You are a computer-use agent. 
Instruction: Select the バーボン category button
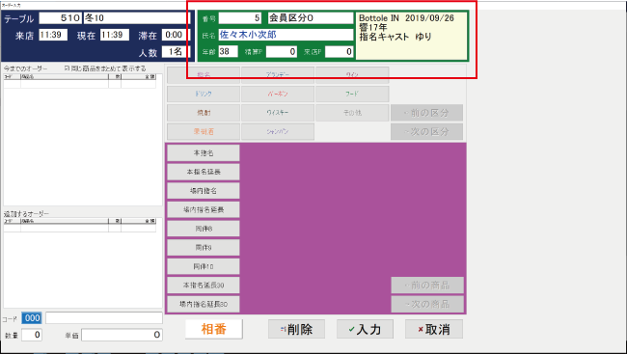tap(278, 94)
